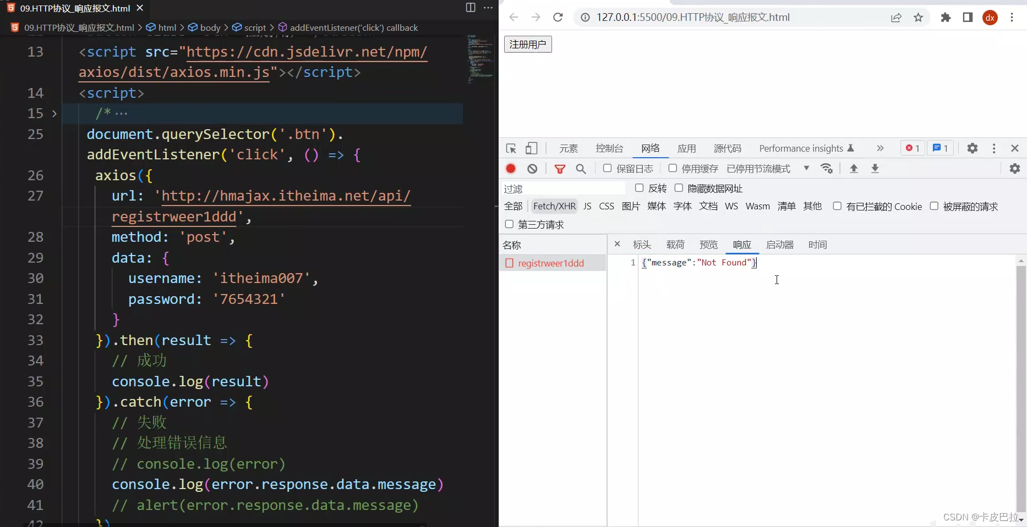View site information icon in address bar
The image size is (1027, 527).
(x=585, y=17)
